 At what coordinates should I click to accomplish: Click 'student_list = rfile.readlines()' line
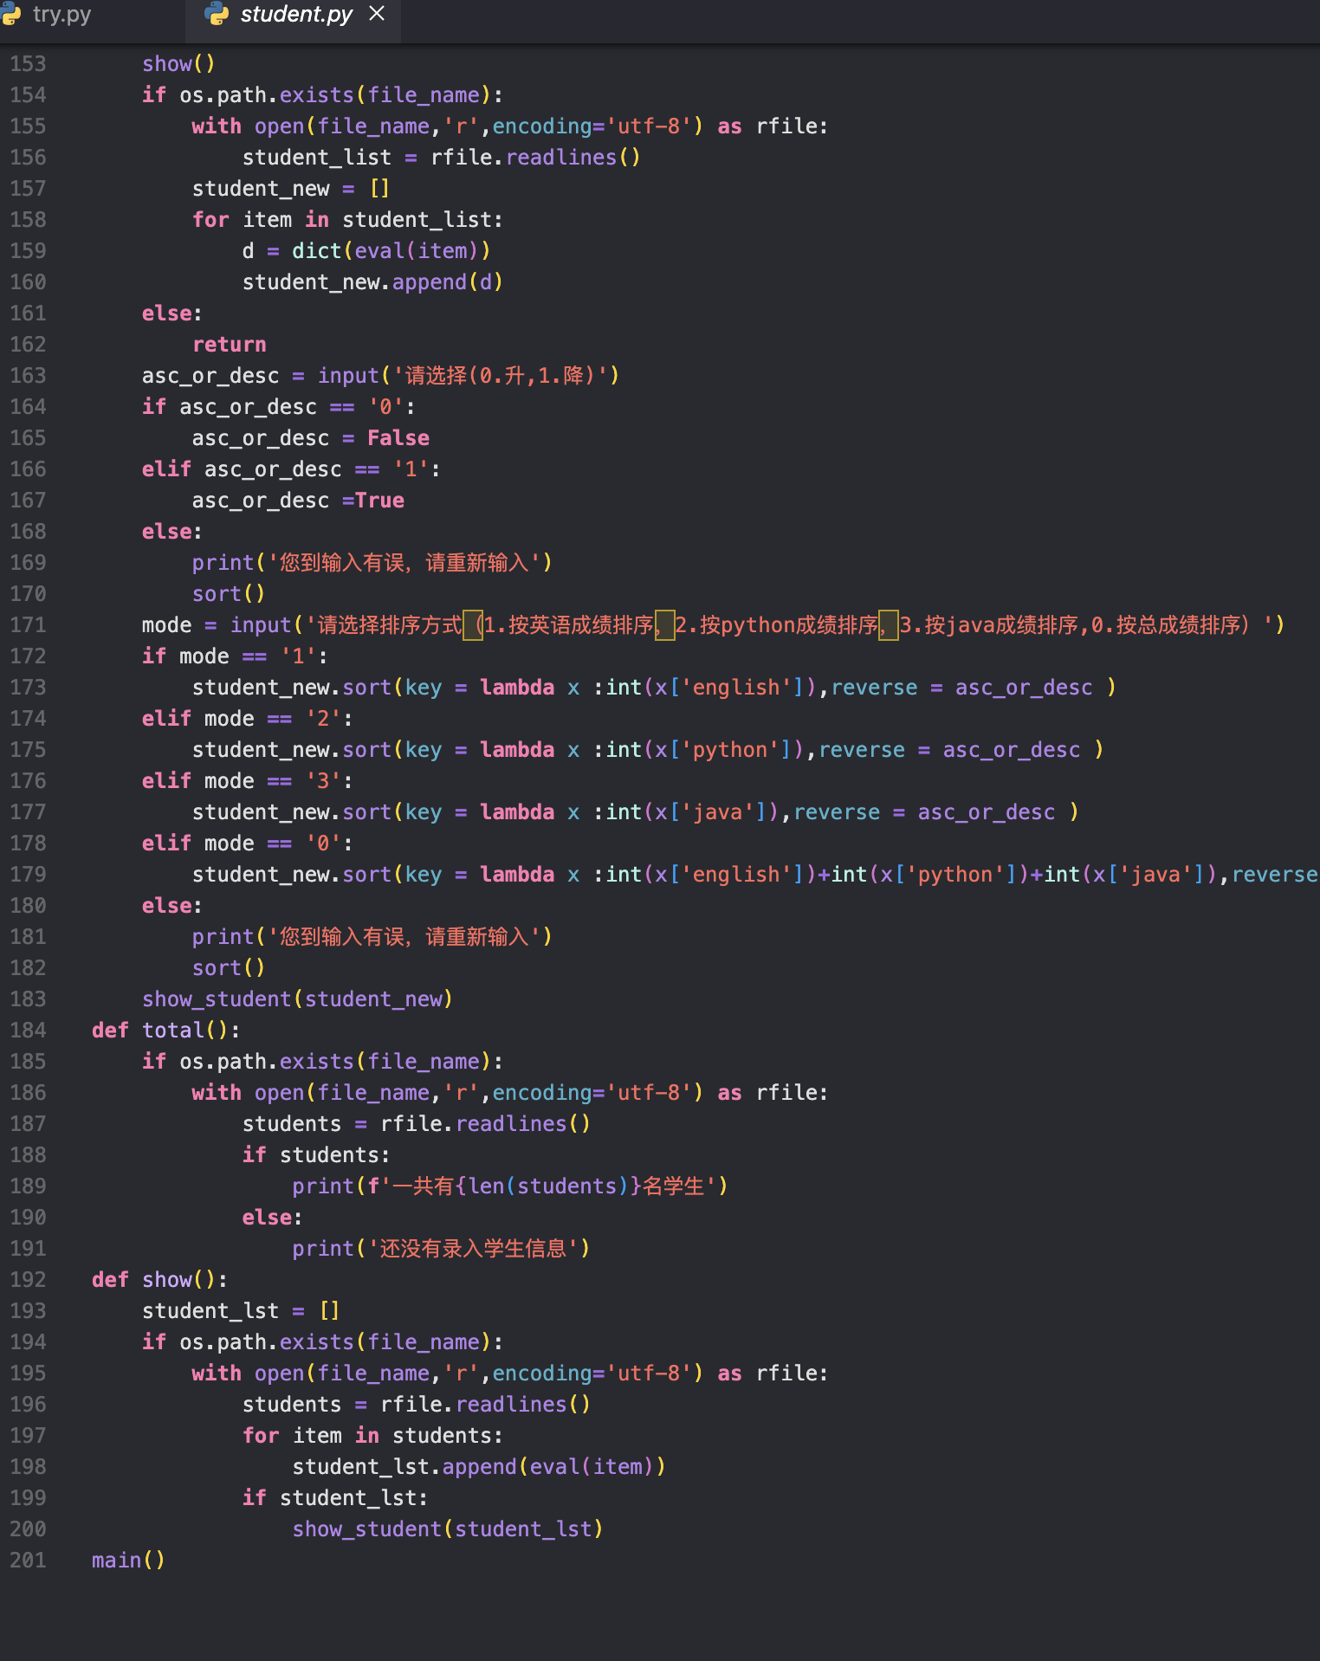click(x=442, y=158)
